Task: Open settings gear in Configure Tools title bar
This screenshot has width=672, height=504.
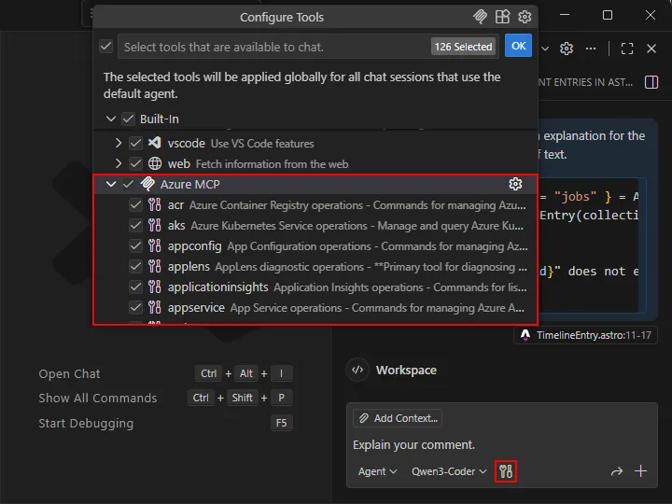Action: coord(525,17)
